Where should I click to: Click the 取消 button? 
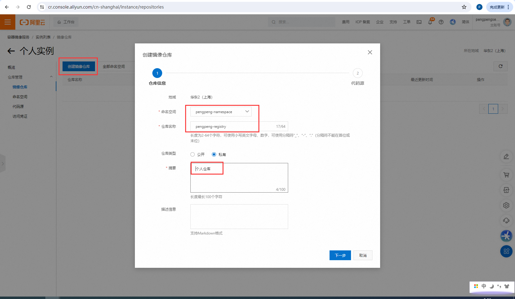363,255
